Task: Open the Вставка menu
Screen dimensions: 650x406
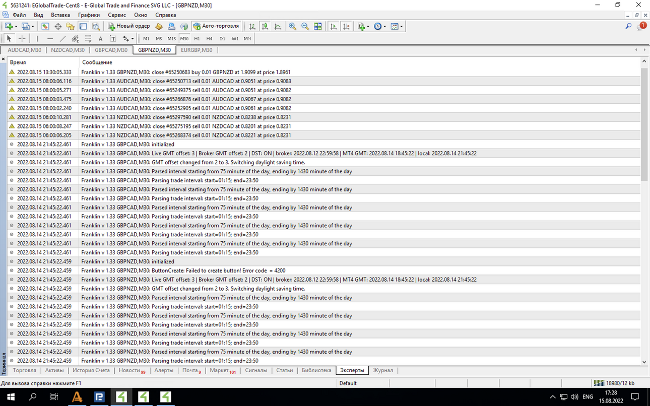Action: coord(60,15)
